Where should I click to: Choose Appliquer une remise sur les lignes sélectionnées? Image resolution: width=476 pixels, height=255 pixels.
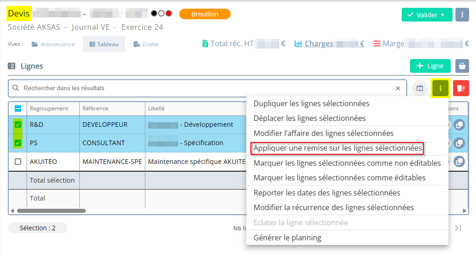(x=338, y=148)
